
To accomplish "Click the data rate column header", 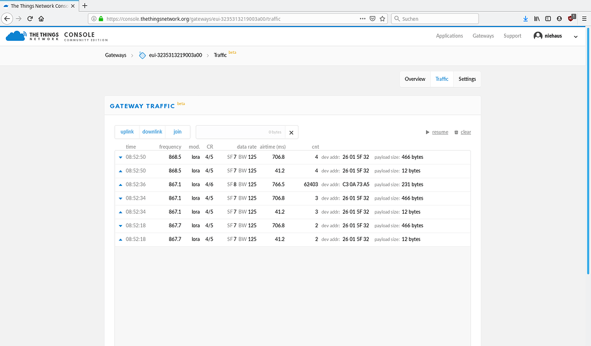I will click(x=246, y=147).
